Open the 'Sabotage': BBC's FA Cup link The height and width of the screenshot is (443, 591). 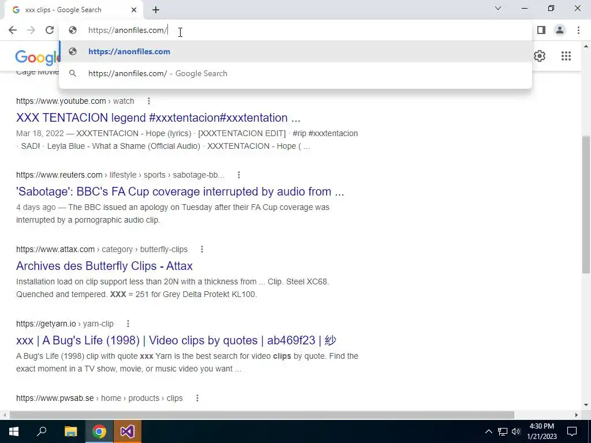coord(180,192)
